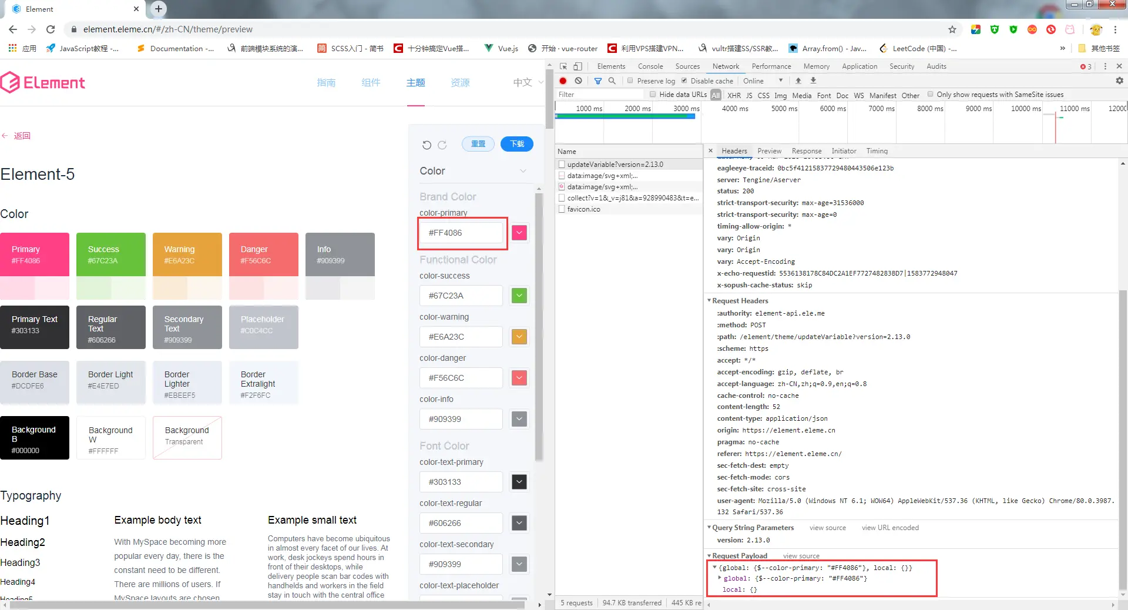This screenshot has width=1128, height=610.
Task: Check the Hide data URLs option
Action: 653,94
